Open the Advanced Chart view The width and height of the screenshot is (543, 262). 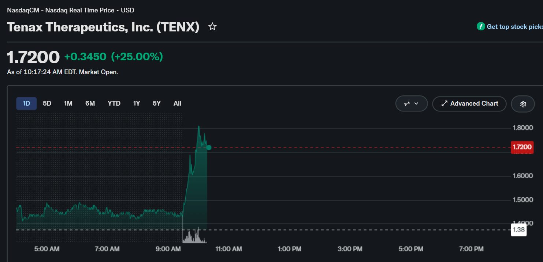(469, 104)
